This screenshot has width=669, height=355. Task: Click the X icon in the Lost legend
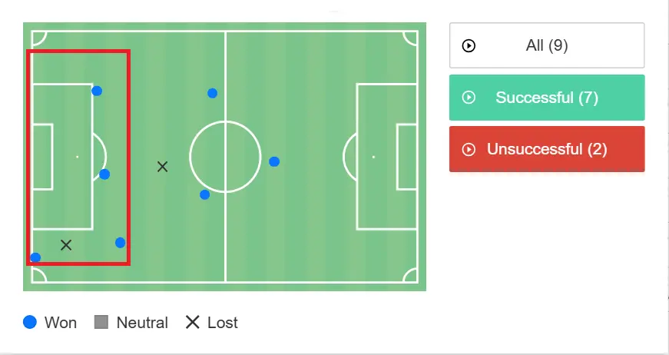pos(193,323)
